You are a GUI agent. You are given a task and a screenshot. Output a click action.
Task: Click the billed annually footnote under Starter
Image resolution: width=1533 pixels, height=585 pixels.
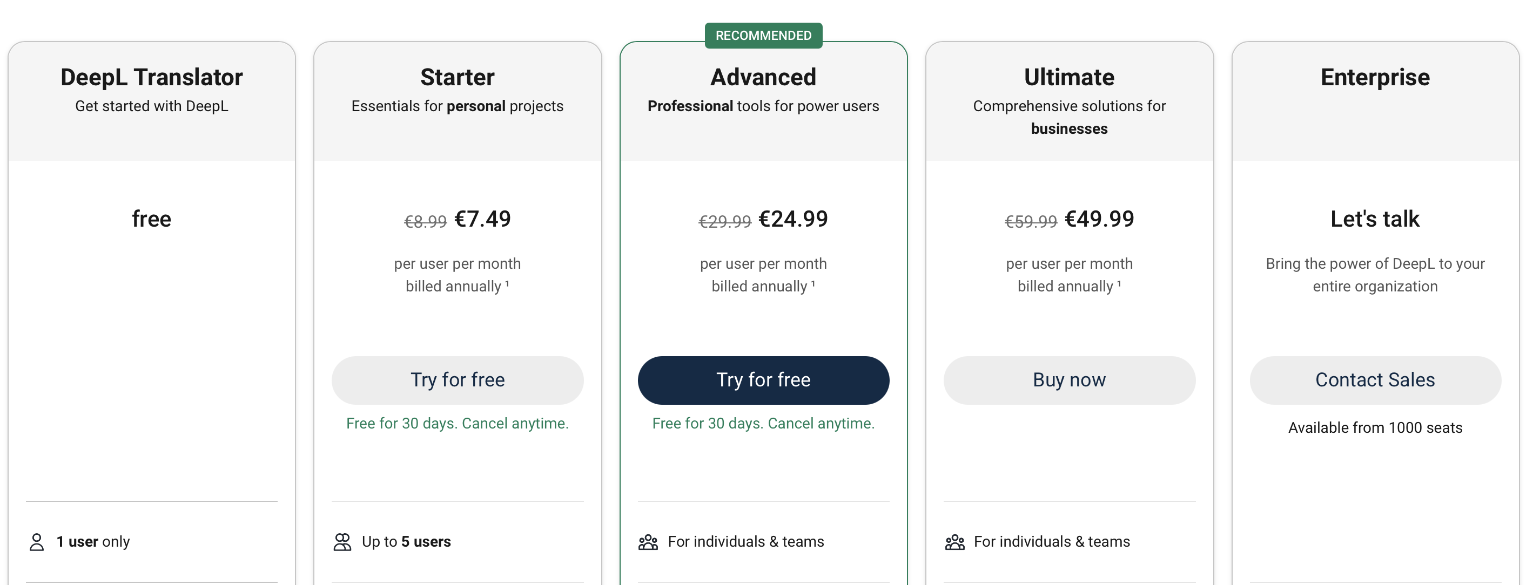click(x=507, y=283)
